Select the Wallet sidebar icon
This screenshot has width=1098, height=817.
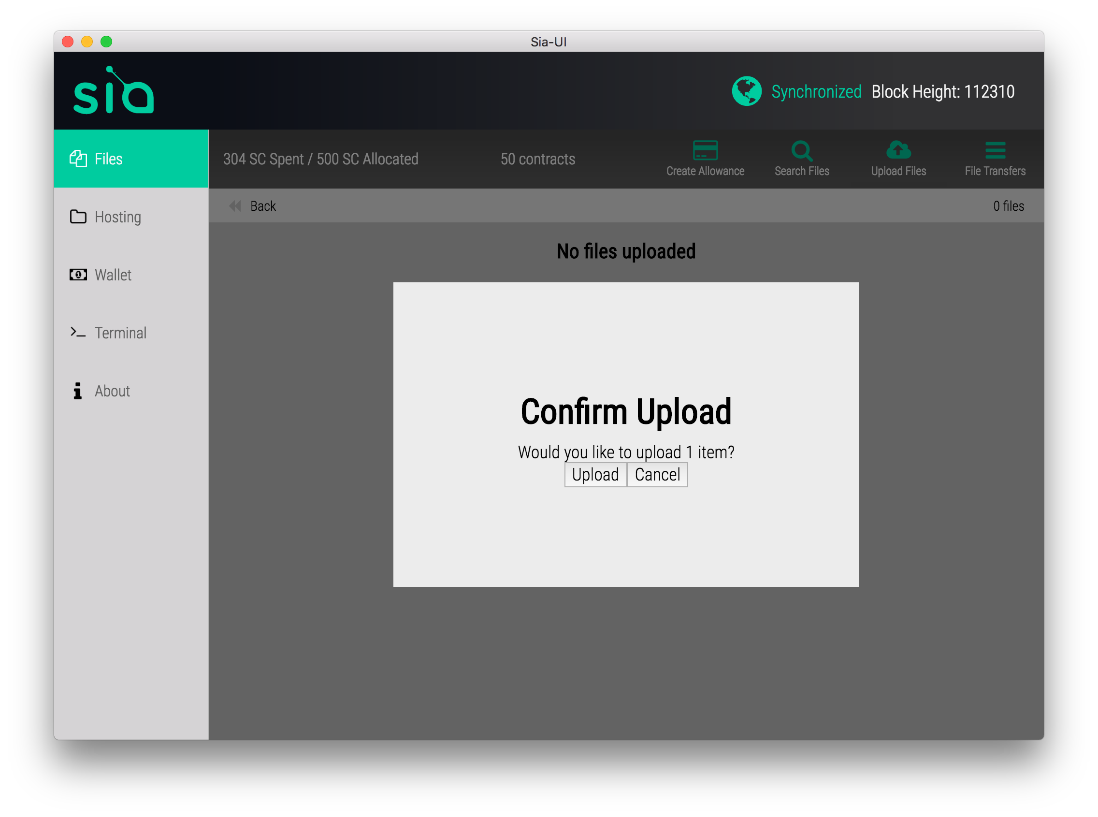[x=78, y=275]
